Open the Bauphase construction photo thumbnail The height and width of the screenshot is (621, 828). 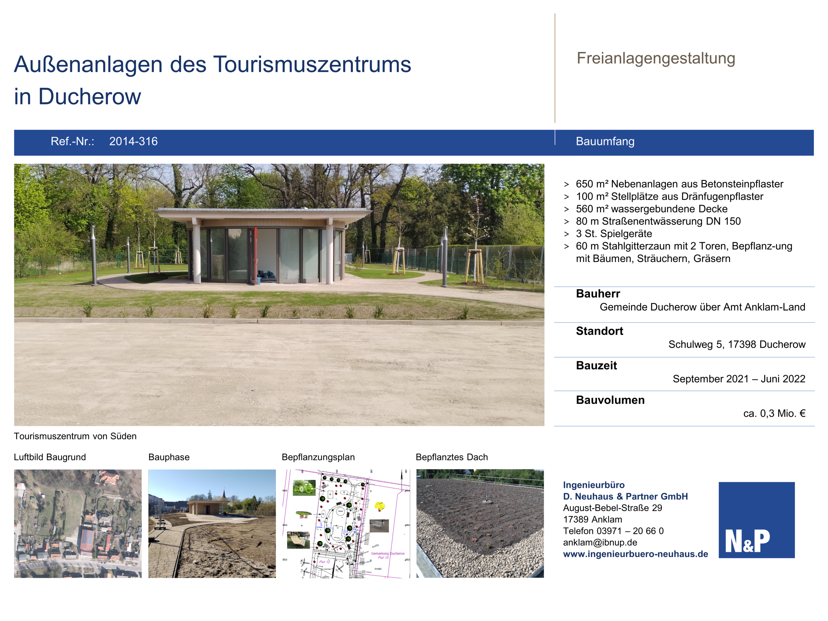[x=212, y=523]
